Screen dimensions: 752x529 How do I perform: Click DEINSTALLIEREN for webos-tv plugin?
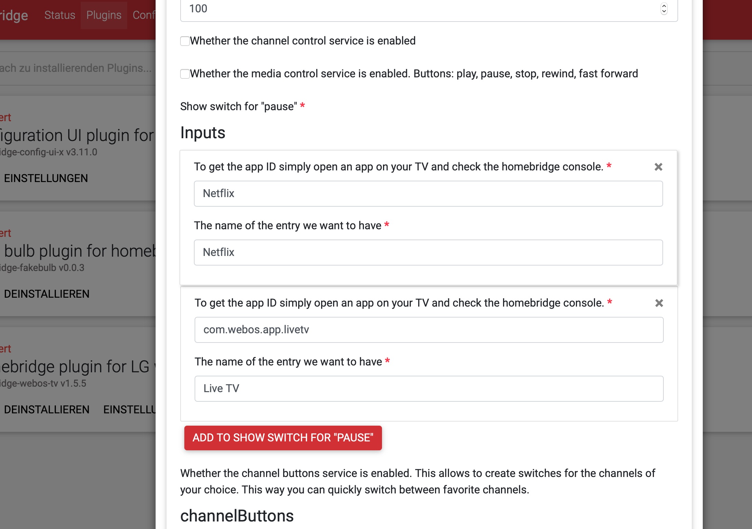tap(47, 410)
